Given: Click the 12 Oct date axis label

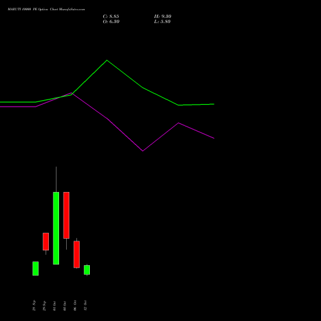Looking at the screenshot, I should click(x=85, y=306).
